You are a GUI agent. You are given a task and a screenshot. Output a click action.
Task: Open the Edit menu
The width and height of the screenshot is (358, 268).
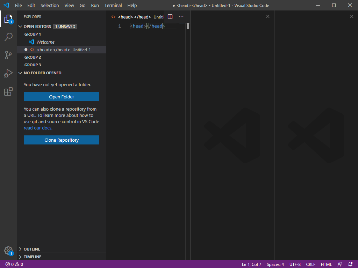31,5
